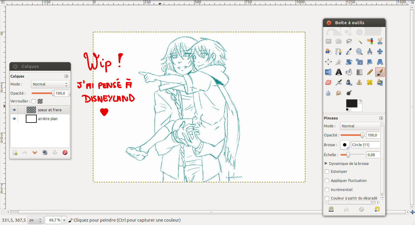Click the Pinceau Échelle slider
Image resolution: width=415 pixels, height=225 pixels.
point(352,155)
